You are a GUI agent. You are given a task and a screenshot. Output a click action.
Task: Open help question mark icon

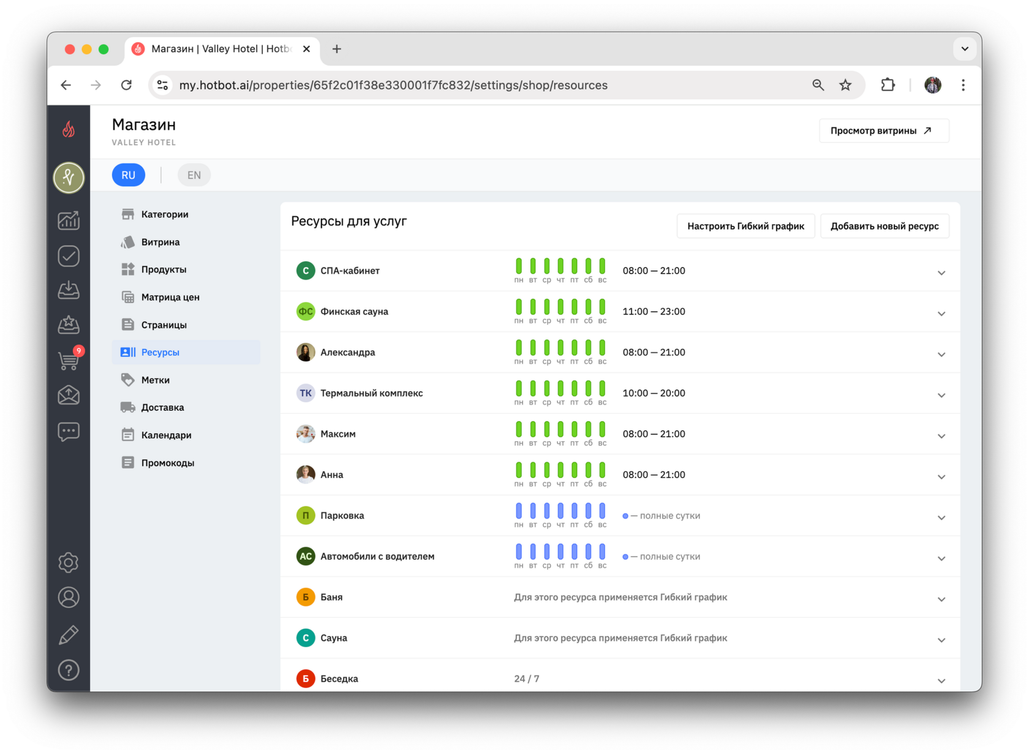click(x=69, y=670)
